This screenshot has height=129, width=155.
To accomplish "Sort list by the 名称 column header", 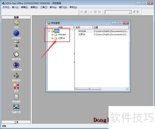I will [x=83, y=27].
